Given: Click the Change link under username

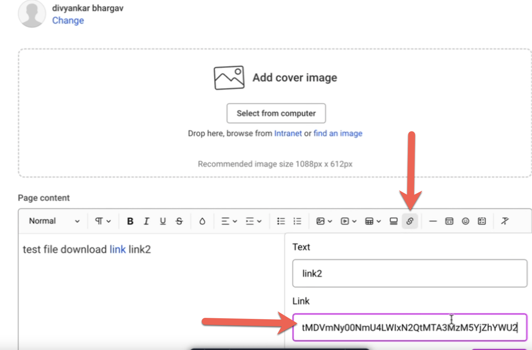Looking at the screenshot, I should (68, 21).
